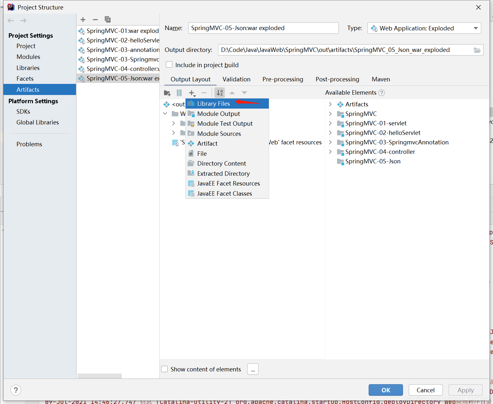Choose Extracted Directory menu entry

point(227,174)
